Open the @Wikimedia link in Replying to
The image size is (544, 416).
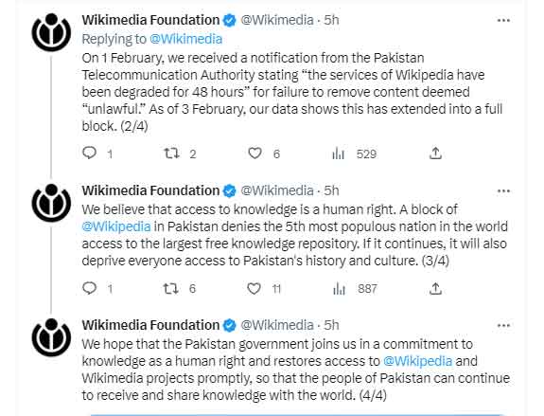click(185, 39)
